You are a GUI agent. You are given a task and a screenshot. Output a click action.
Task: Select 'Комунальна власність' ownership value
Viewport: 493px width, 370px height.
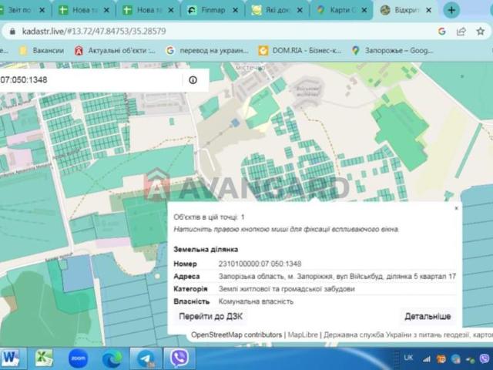click(256, 301)
